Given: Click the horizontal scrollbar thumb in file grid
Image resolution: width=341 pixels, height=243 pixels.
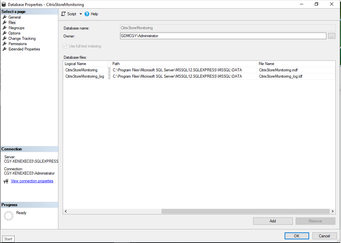Looking at the screenshot, I should [x=245, y=211].
